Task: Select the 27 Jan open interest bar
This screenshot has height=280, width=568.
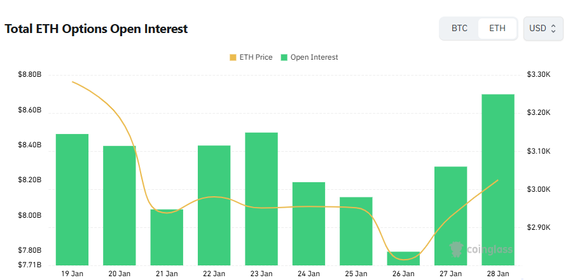Action: pos(451,216)
